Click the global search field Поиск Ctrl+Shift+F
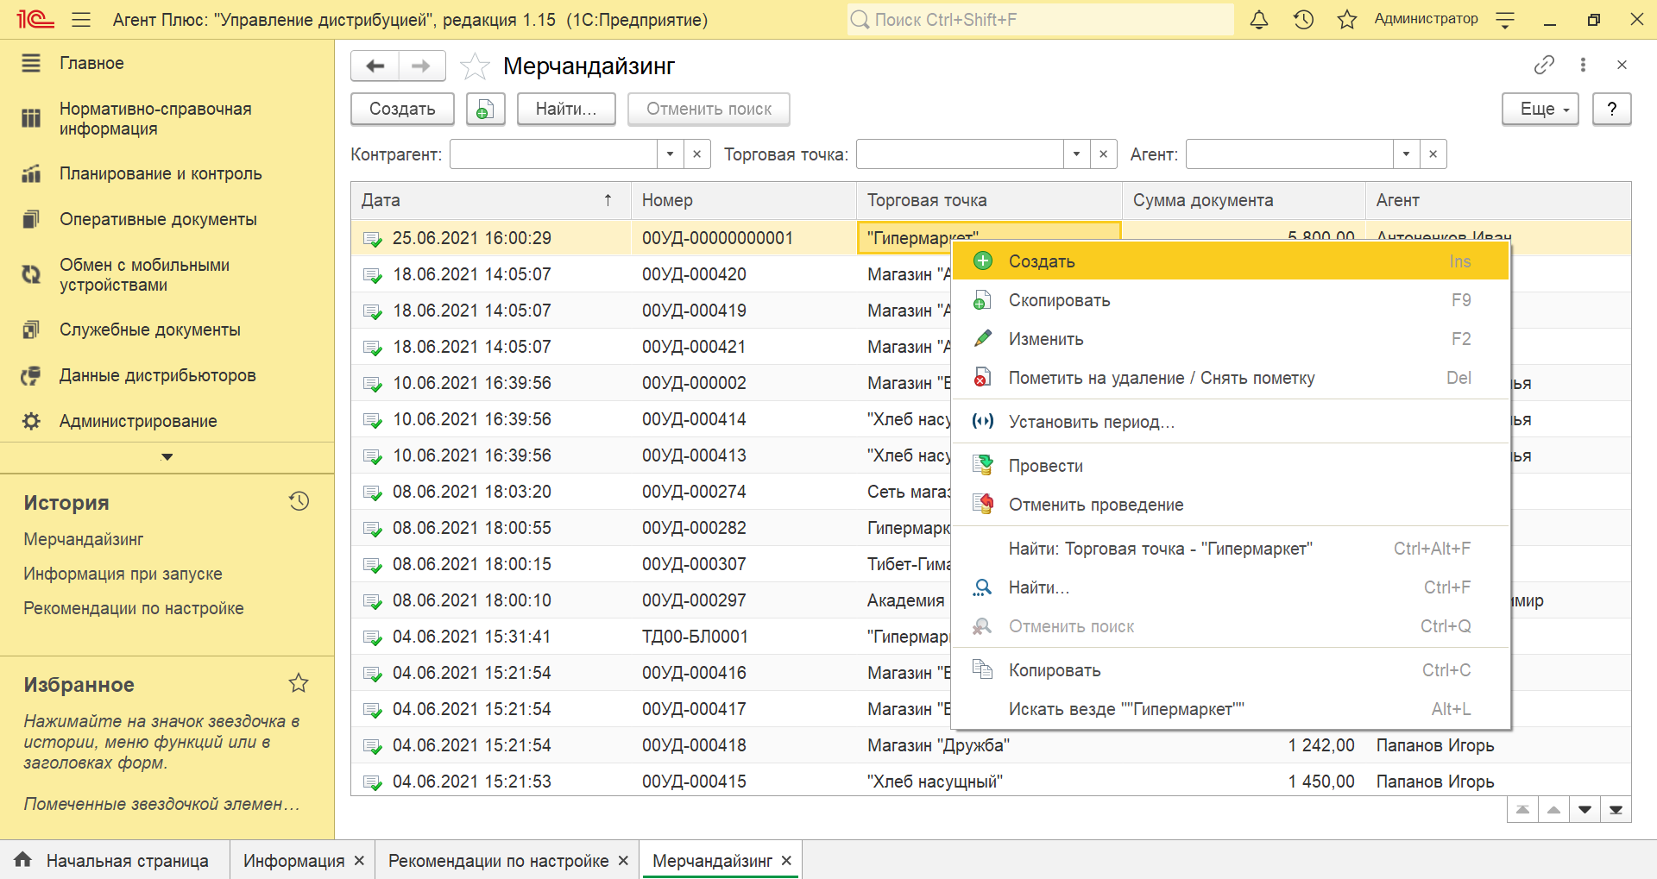 [x=1040, y=19]
